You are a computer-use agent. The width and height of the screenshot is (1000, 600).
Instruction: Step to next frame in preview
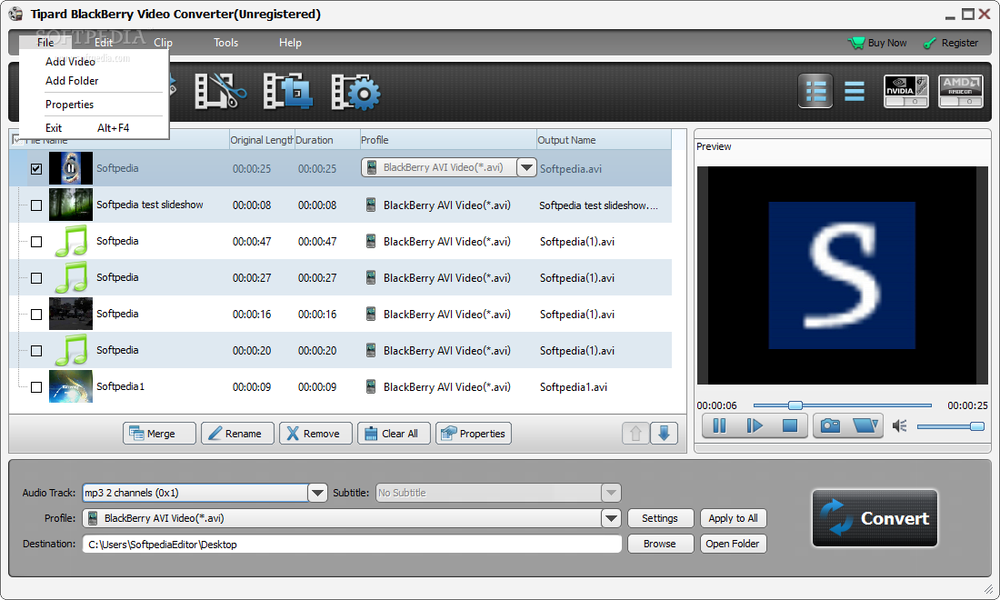point(755,425)
